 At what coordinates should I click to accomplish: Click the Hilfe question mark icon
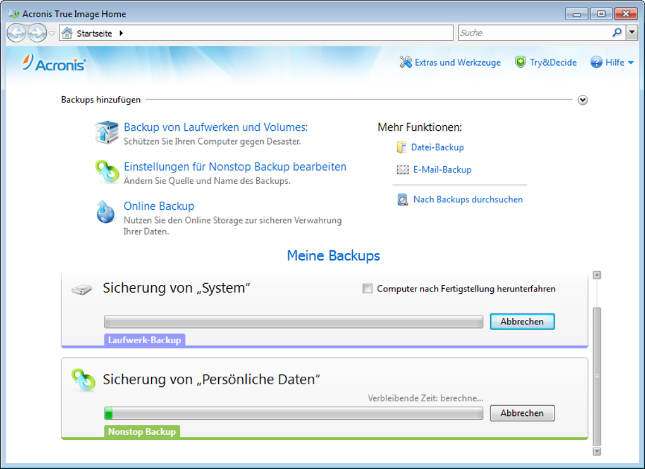(596, 62)
